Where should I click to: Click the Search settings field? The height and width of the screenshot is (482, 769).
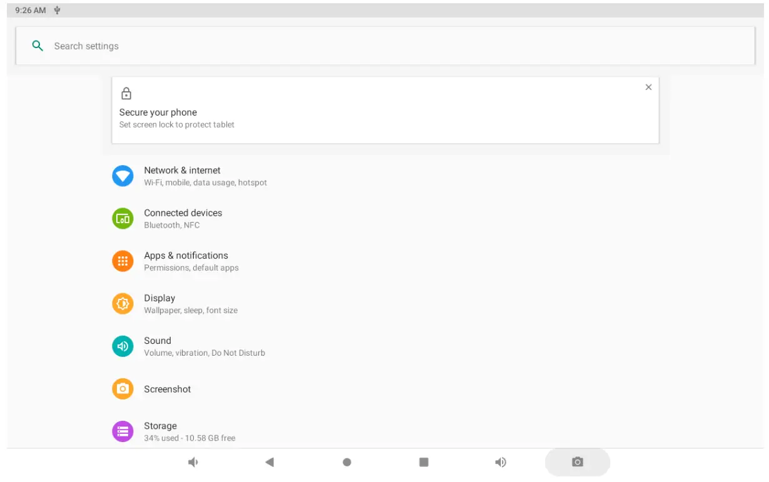[x=375, y=46]
